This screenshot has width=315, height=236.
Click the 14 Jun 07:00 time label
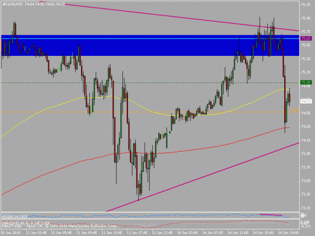tap(213, 233)
